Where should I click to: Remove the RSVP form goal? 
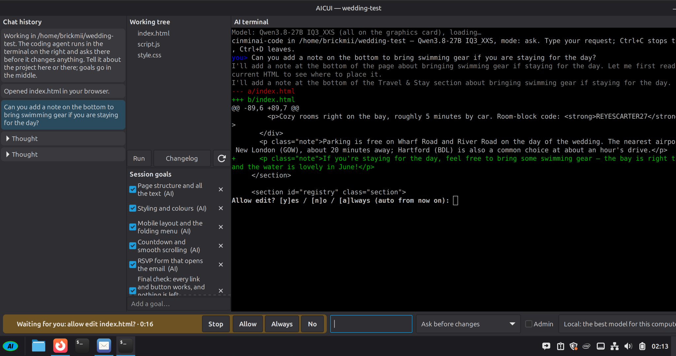[x=221, y=265]
